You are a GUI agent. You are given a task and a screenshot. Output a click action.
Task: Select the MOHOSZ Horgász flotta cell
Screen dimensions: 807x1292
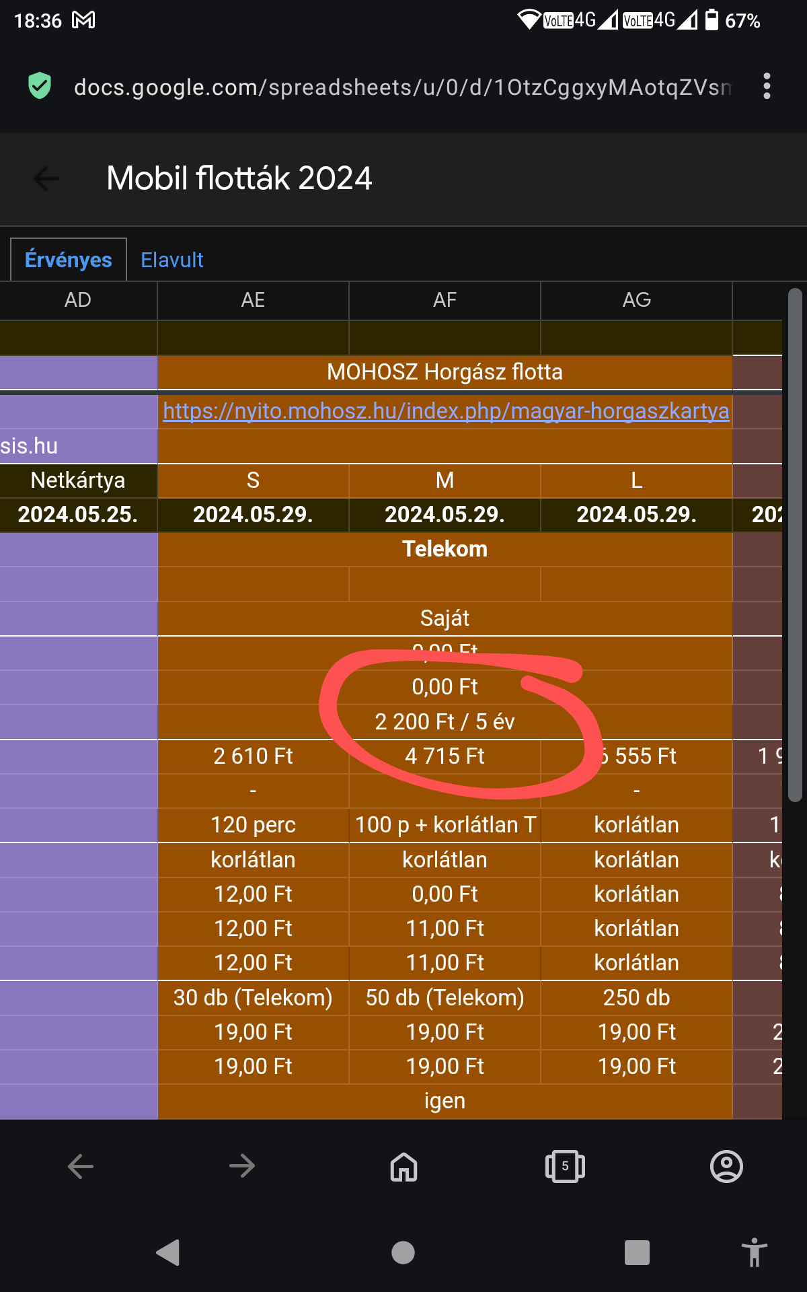click(445, 372)
